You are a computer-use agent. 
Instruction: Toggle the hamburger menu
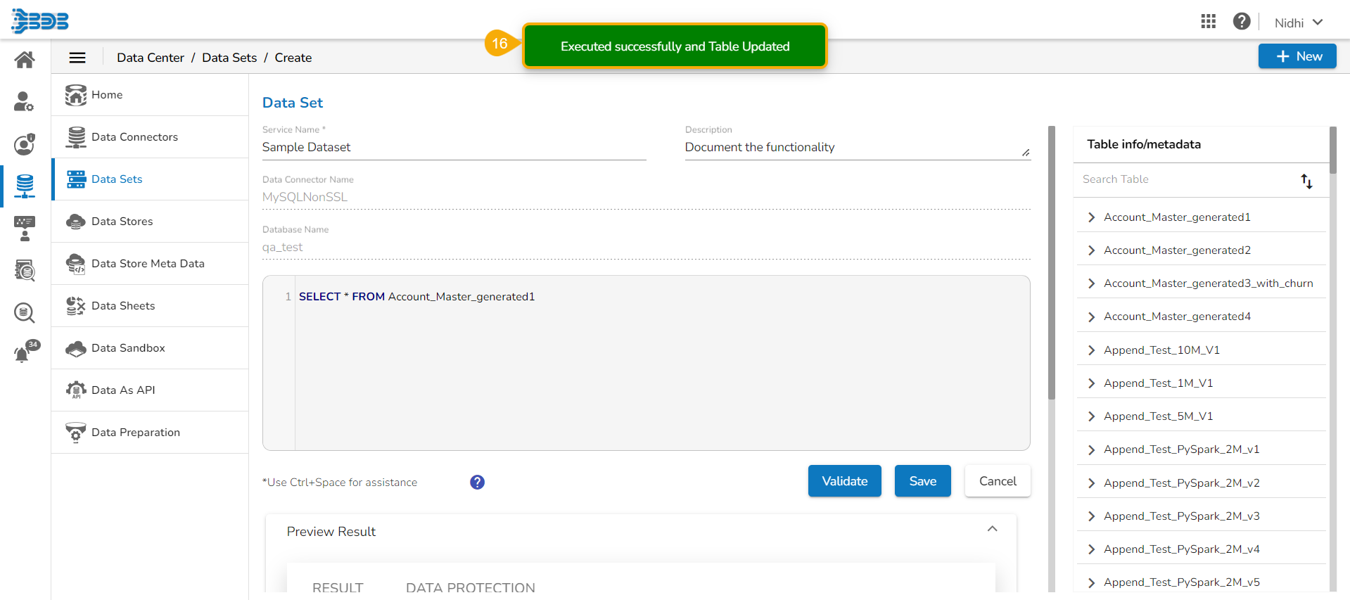tap(77, 58)
